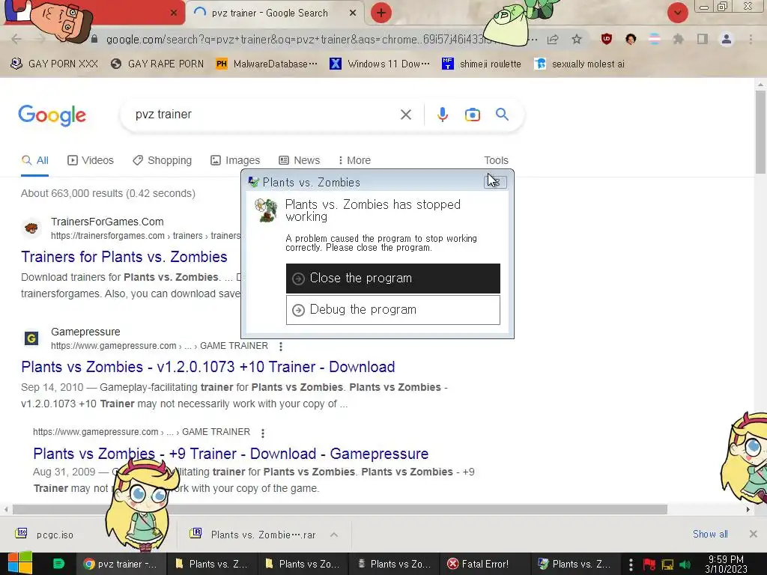
Task: Submit search with the magnifier icon
Action: click(502, 115)
